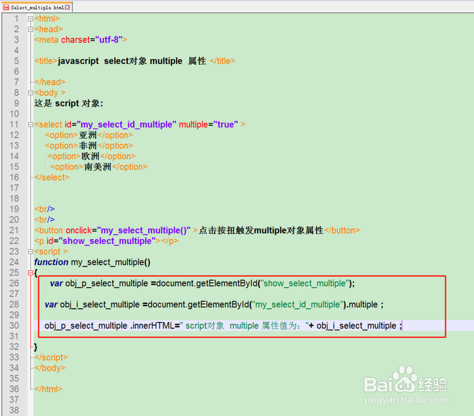Click line number 38 in the margin
The height and width of the screenshot is (416, 474).
[x=14, y=411]
